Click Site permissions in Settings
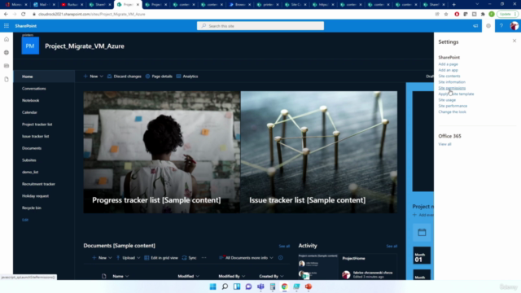Screen dimensions: 521x293 [452, 88]
